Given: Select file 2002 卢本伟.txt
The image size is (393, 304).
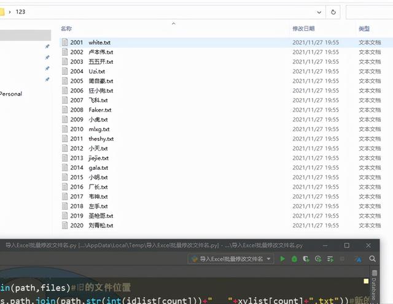Looking at the screenshot, I should (91, 52).
